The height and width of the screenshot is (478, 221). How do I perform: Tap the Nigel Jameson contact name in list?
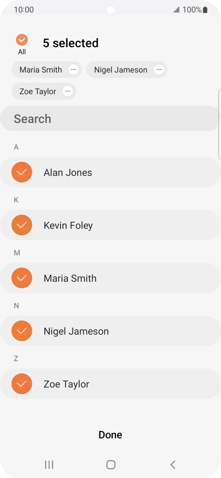coord(76,331)
